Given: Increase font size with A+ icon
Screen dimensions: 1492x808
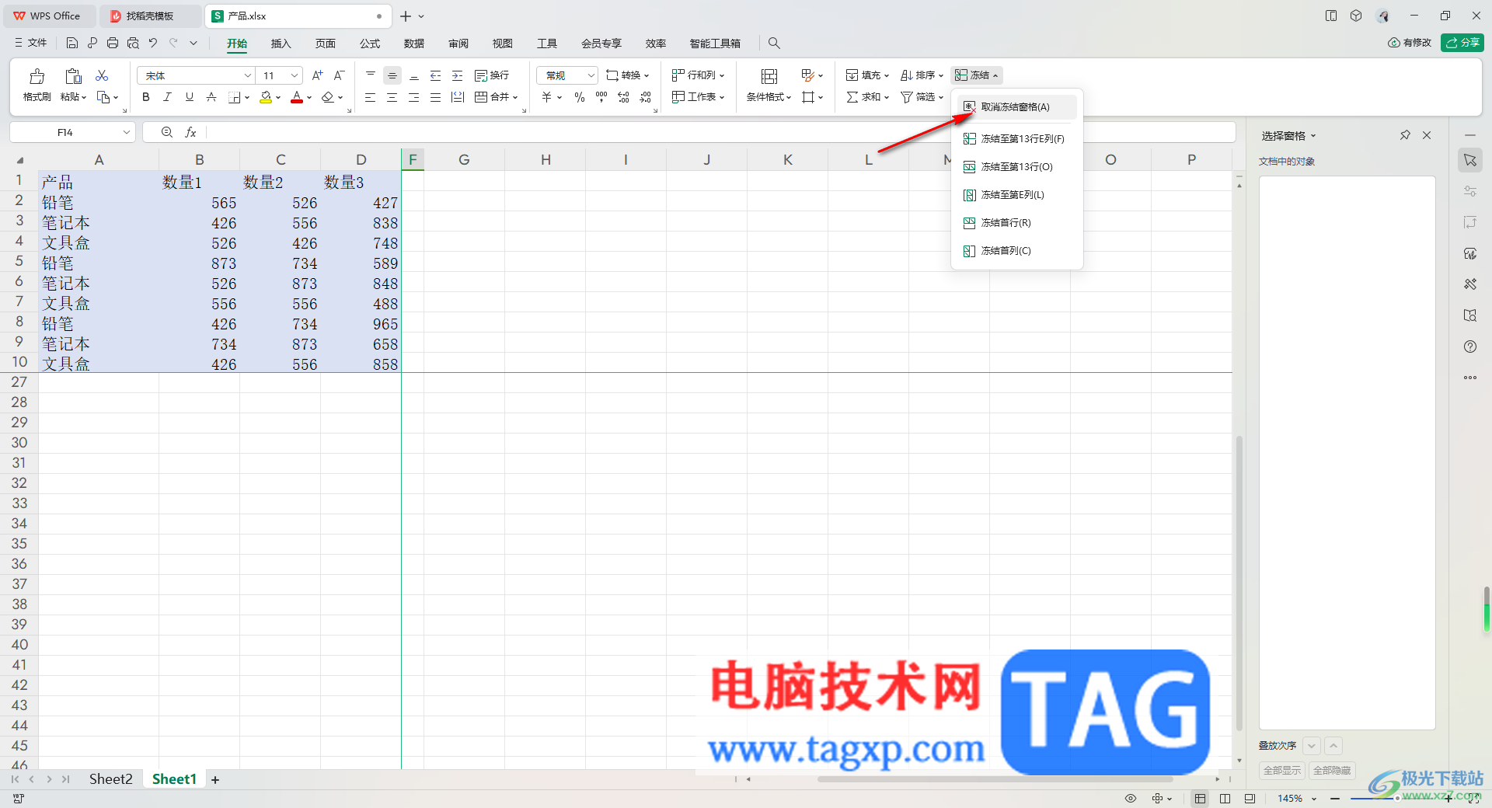Looking at the screenshot, I should [317, 75].
